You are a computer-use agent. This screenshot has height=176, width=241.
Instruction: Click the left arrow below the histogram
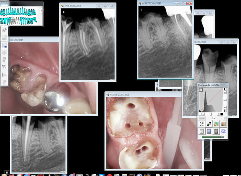(x=203, y=114)
